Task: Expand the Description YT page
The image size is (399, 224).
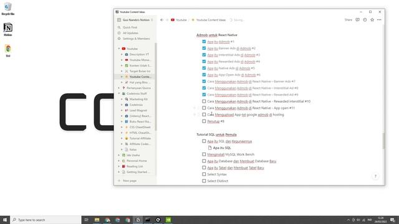Action: 122,54
